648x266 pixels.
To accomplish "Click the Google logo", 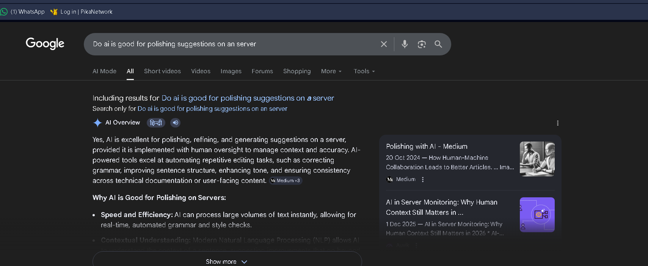I will click(x=45, y=44).
